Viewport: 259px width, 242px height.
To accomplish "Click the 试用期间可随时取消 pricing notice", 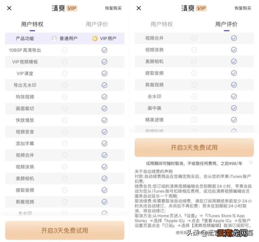I will point(194,163).
